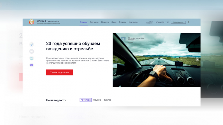Open the VK social icon

[32, 51]
